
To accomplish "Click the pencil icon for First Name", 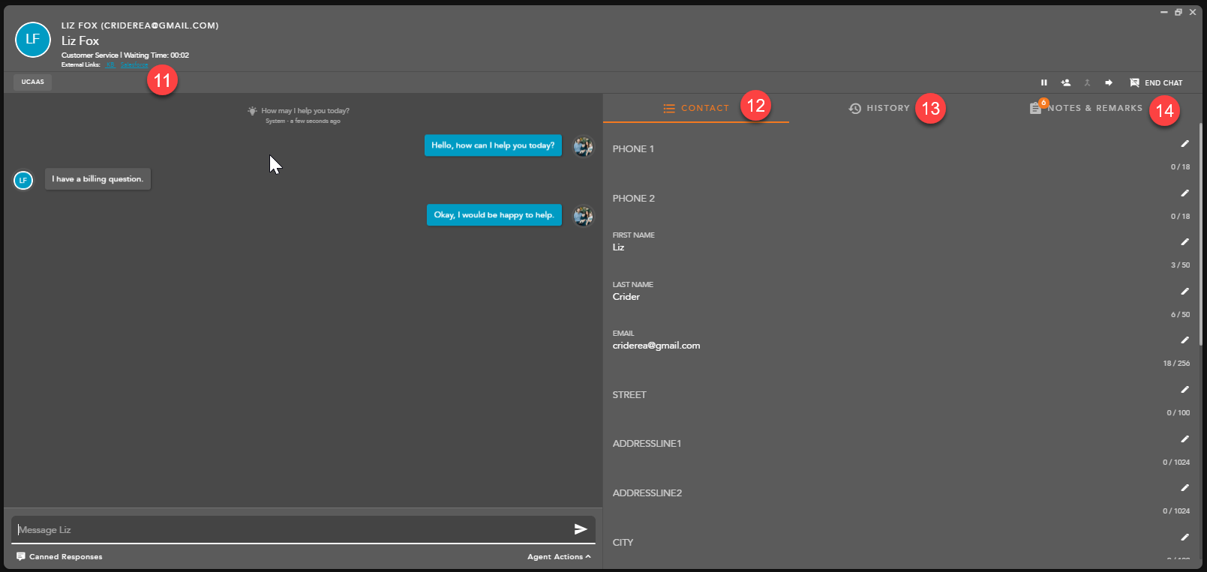I will [x=1184, y=242].
